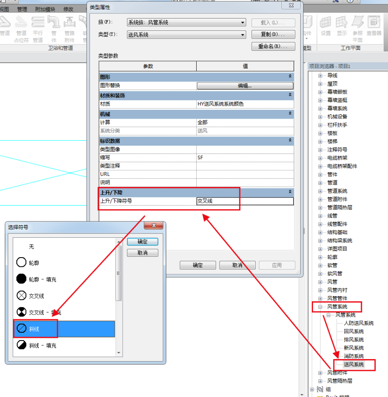Pick the 轮廓 - 填充 filled circle symbol
Image resolution: width=388 pixels, height=397 pixels.
(x=21, y=279)
